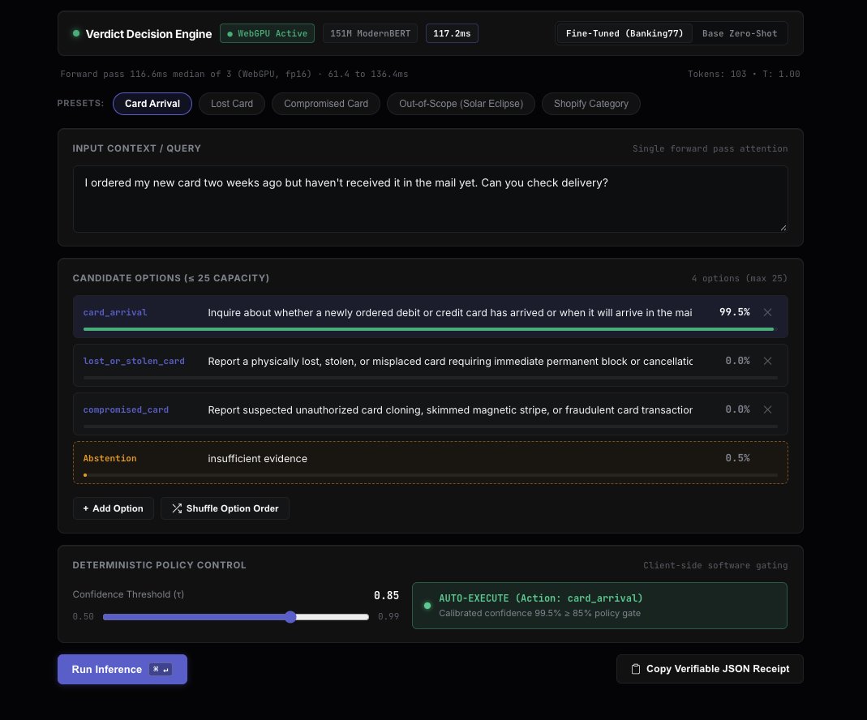Viewport: 867px width, 720px height.
Task: Click the Abstention row label
Action: tap(109, 458)
